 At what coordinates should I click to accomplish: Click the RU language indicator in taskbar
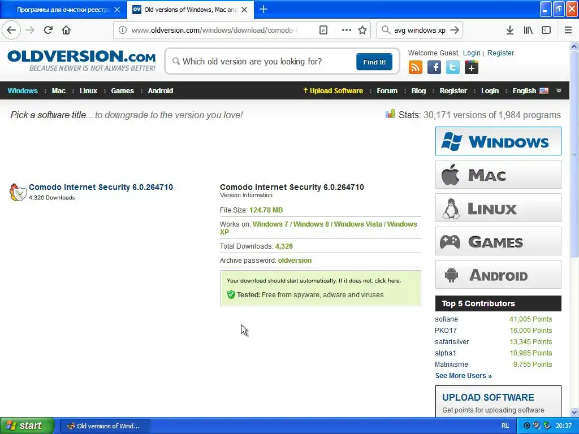click(x=505, y=426)
